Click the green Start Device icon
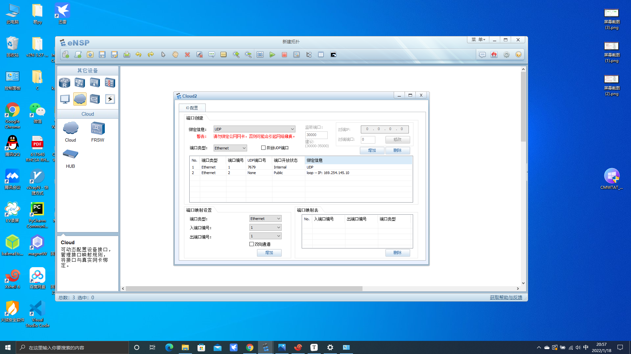 pos(272,55)
